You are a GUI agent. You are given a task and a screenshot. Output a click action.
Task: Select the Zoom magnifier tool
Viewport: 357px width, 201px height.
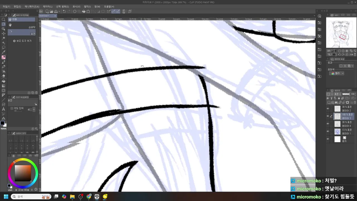tap(4, 20)
